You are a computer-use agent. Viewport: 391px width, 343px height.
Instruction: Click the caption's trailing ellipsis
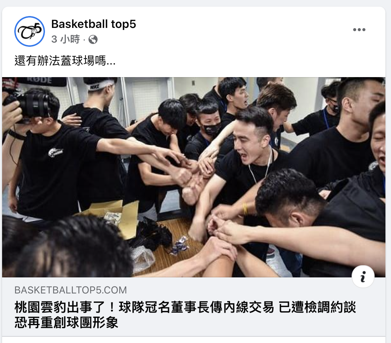coord(111,62)
